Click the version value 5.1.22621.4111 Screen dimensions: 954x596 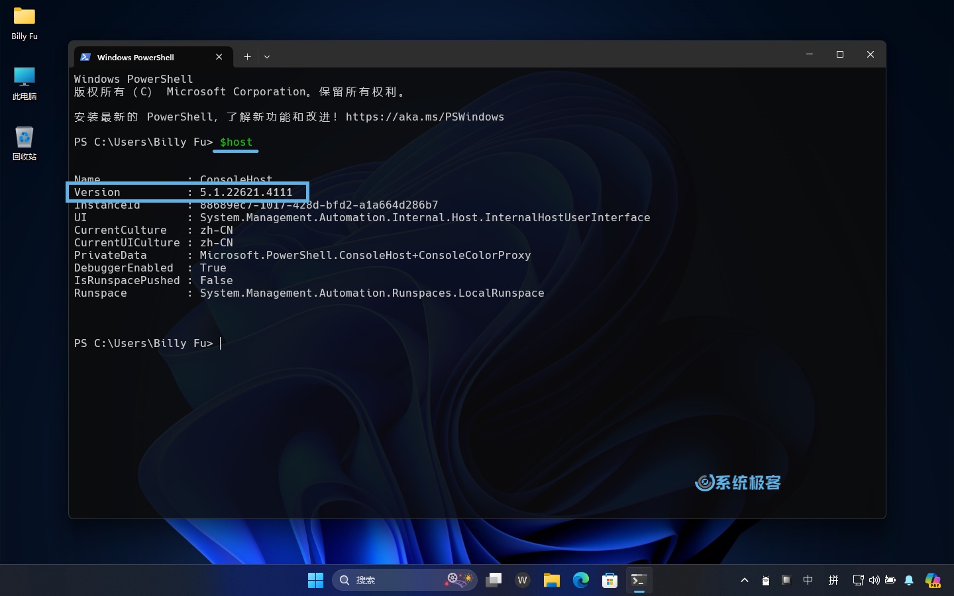[x=246, y=193]
